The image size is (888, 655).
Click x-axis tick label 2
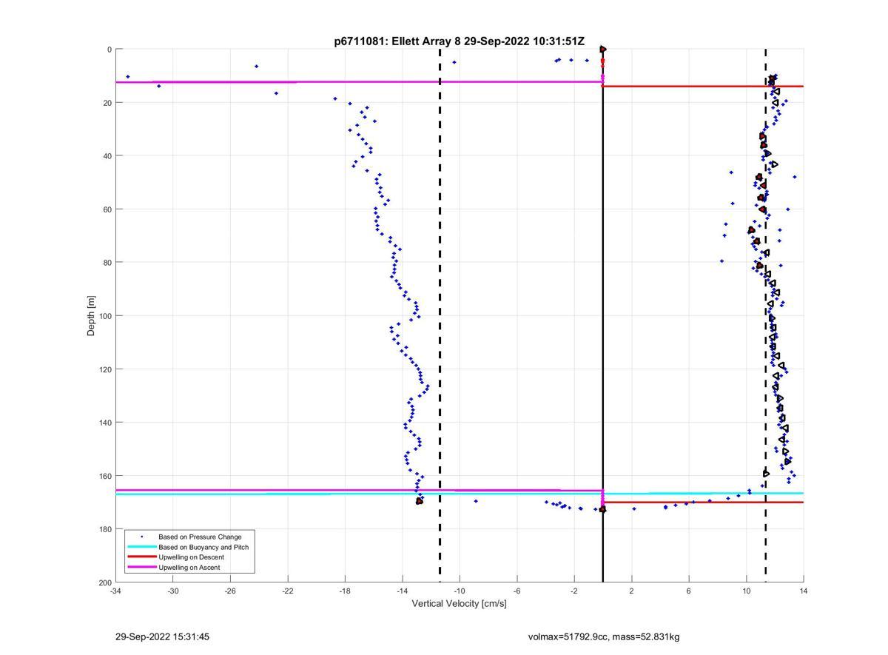point(631,591)
